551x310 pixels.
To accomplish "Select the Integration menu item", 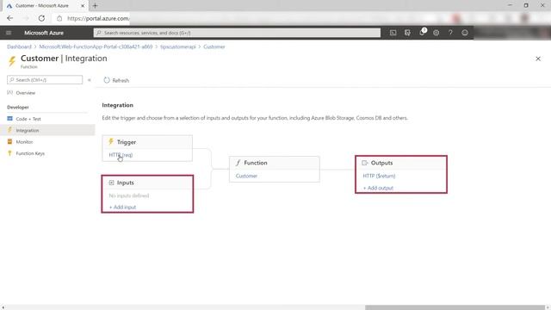I will coord(47,130).
